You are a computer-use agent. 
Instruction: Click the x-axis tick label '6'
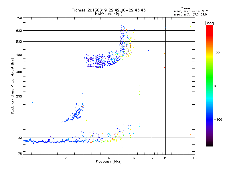click(x=134, y=158)
